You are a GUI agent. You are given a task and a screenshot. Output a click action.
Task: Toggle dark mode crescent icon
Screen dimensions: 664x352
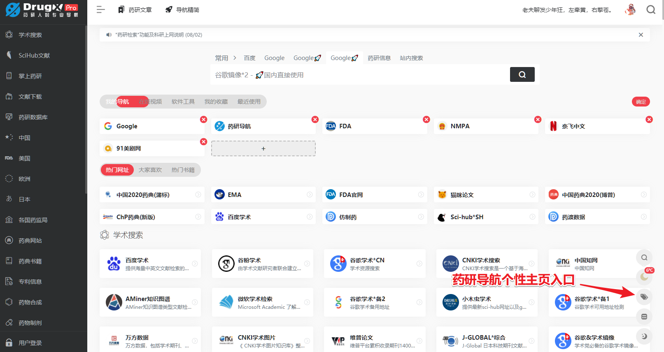(x=644, y=336)
